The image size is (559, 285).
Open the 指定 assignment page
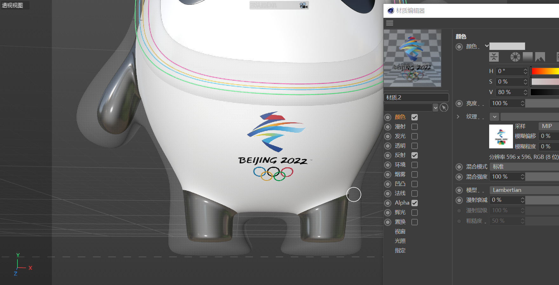click(400, 251)
